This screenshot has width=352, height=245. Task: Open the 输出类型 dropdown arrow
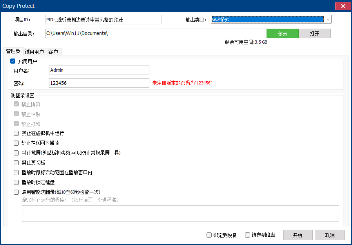328,20
